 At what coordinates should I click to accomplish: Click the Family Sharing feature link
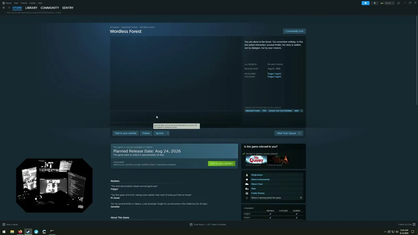258,193
